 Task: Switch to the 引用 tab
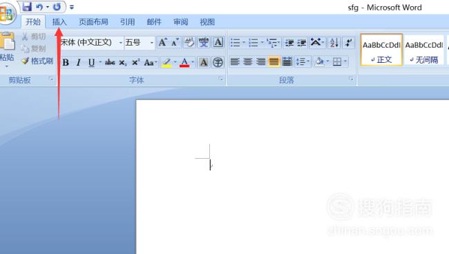tap(127, 21)
